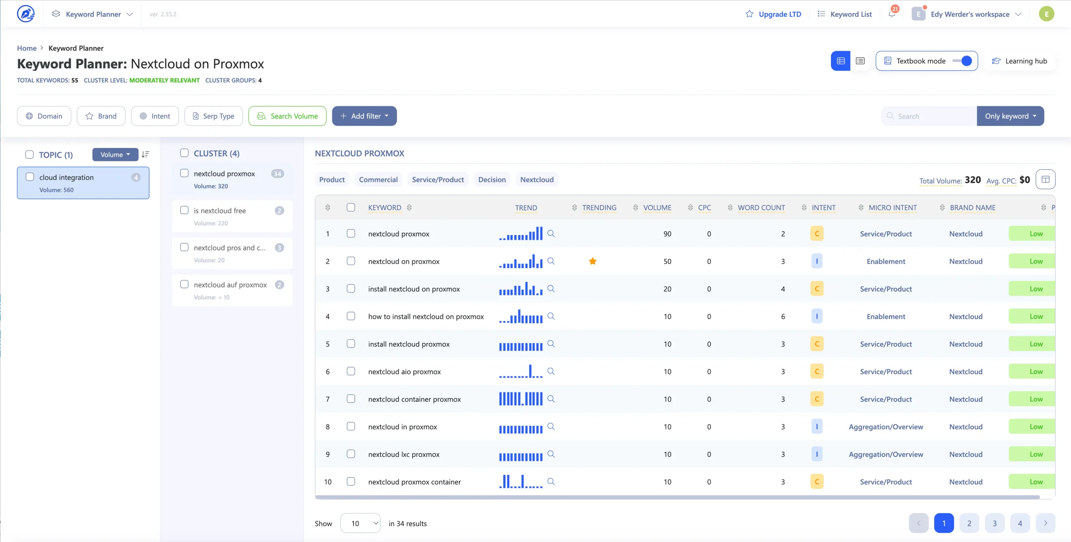Viewport: 1071px width, 542px height.
Task: Click trending star for nextcloud on proxmox
Action: [x=592, y=261]
